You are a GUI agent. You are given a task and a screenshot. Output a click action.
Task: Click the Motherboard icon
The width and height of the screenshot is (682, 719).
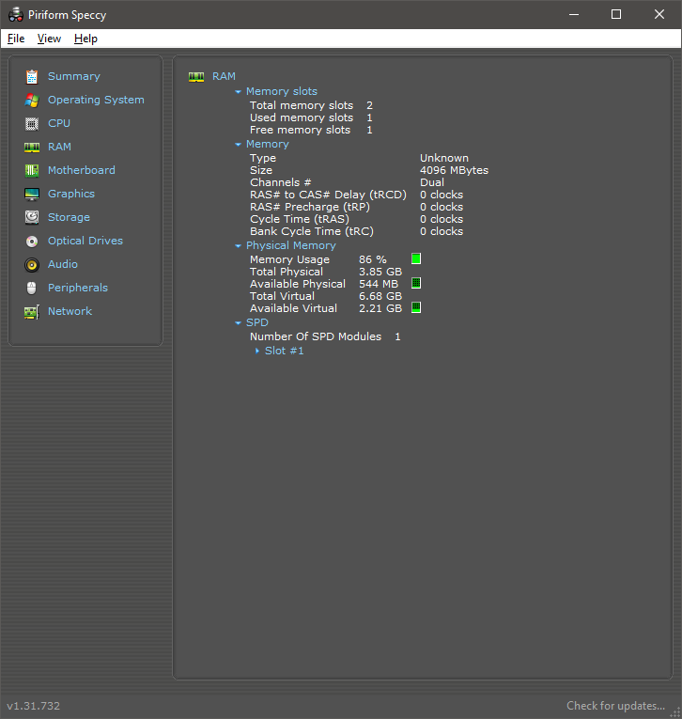click(32, 170)
